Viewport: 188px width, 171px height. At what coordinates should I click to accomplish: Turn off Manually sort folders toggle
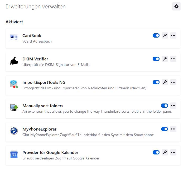[165, 106]
